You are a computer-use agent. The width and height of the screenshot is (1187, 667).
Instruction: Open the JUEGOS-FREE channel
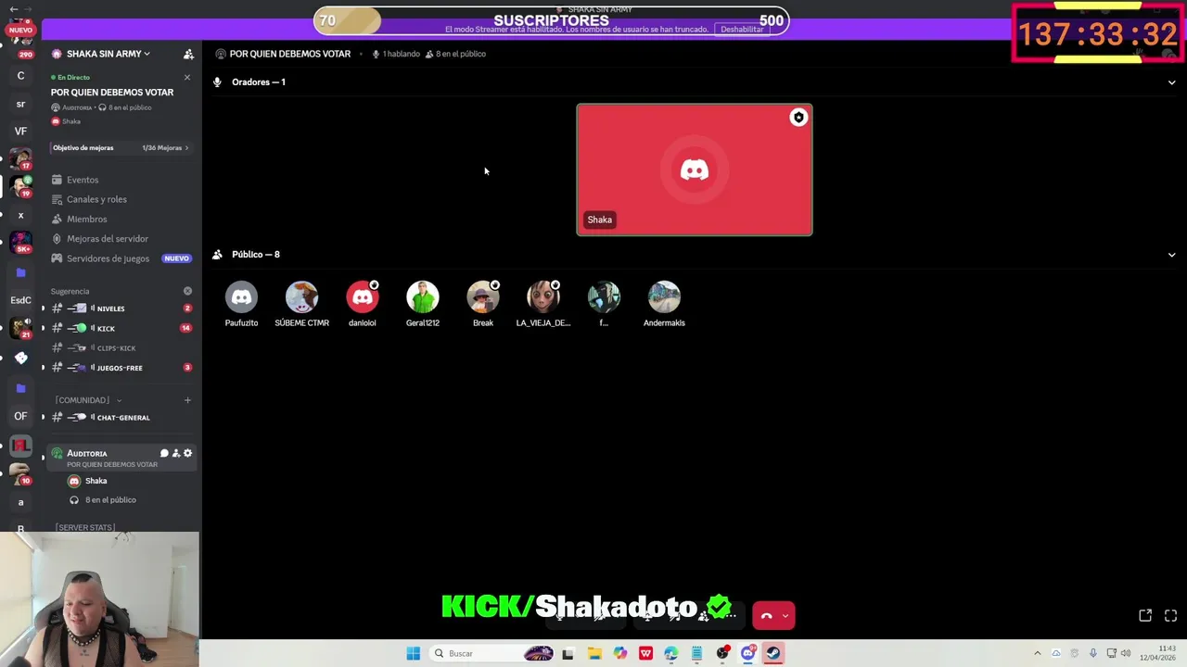pos(121,368)
